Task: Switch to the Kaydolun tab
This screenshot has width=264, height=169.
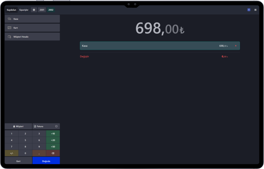Action: point(12,10)
